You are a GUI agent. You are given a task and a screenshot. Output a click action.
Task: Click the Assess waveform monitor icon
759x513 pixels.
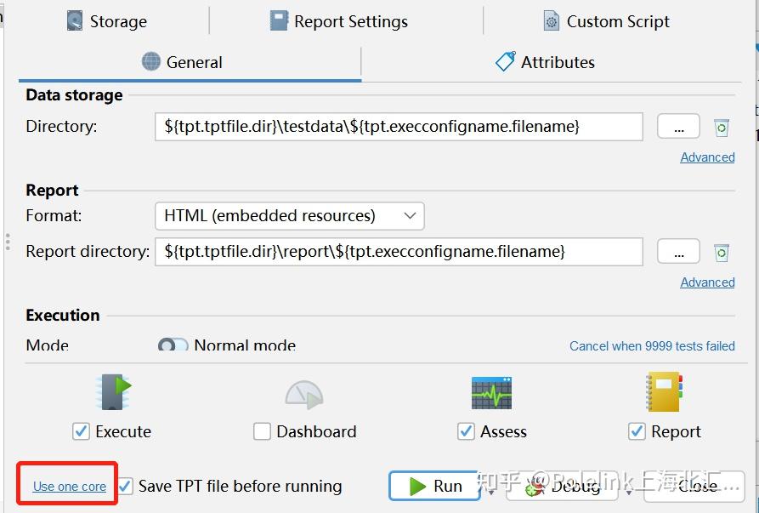coord(491,393)
